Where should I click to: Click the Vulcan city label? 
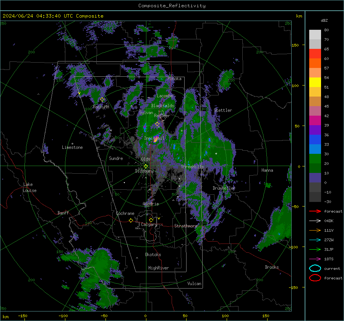(194, 284)
